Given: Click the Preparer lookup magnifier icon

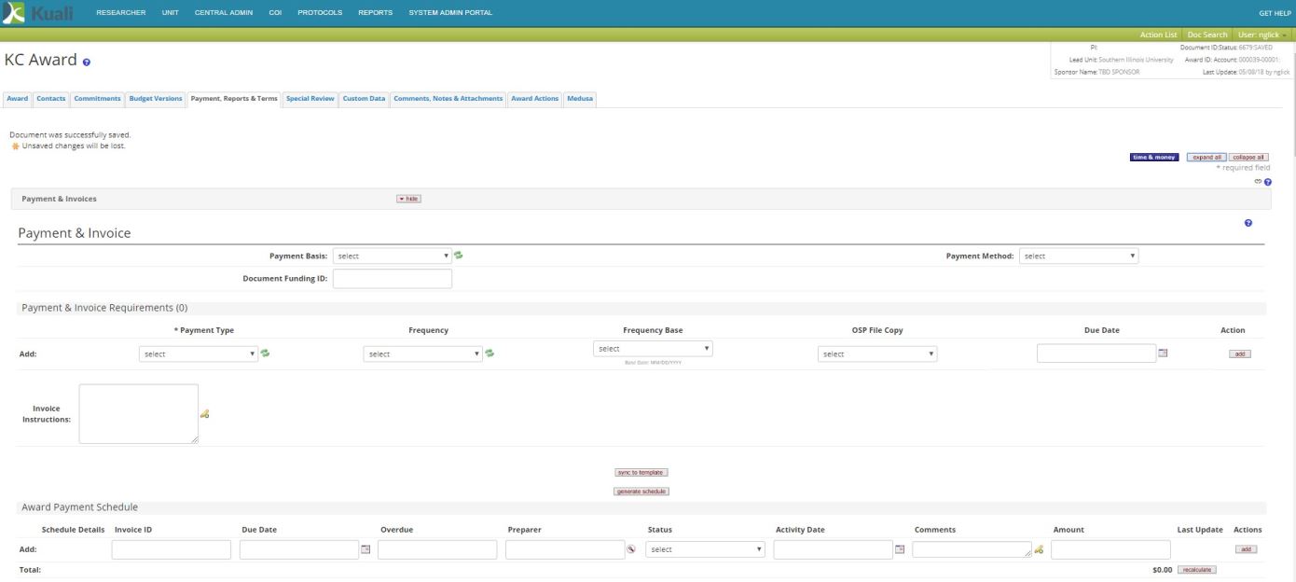Looking at the screenshot, I should pos(631,549).
